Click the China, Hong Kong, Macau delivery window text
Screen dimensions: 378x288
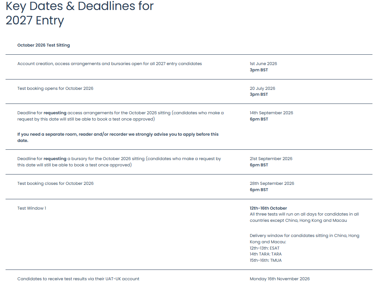tap(304, 238)
